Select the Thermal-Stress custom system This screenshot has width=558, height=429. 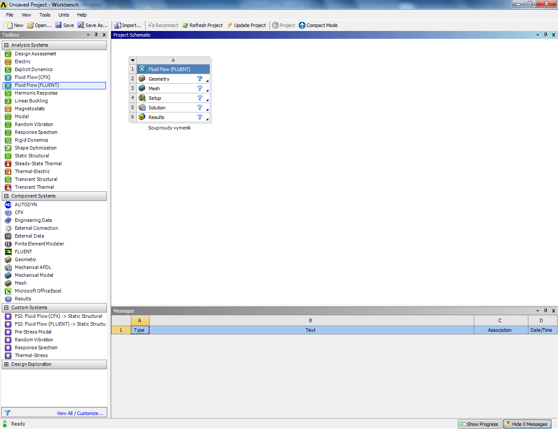pos(54,355)
